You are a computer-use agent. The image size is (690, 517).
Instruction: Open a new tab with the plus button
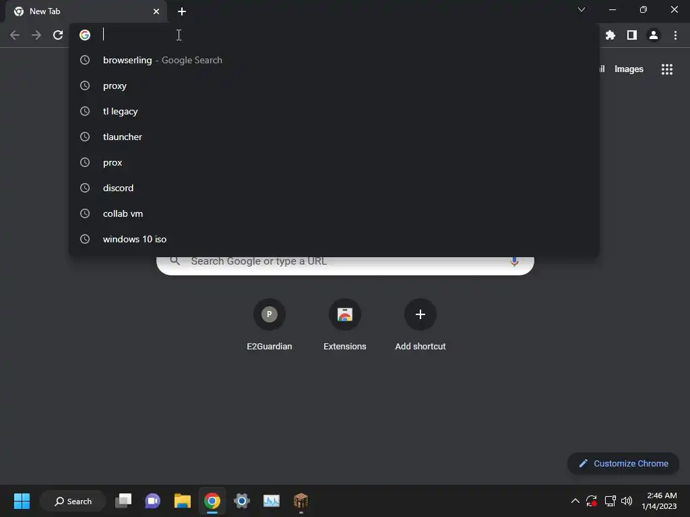tap(182, 11)
